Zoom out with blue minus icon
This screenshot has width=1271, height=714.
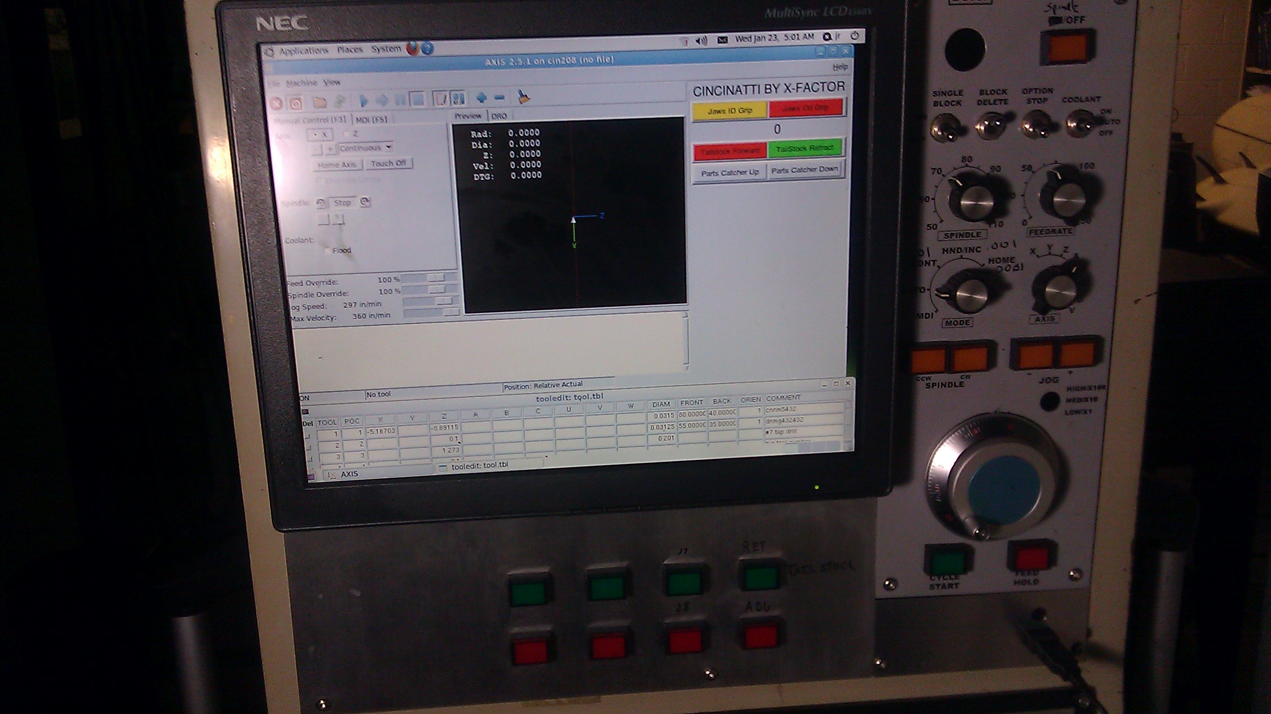[x=499, y=97]
